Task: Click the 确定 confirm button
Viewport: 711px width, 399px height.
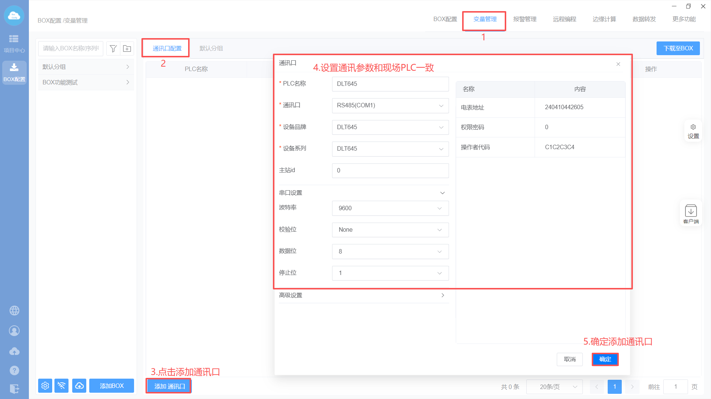Action: coord(605,359)
